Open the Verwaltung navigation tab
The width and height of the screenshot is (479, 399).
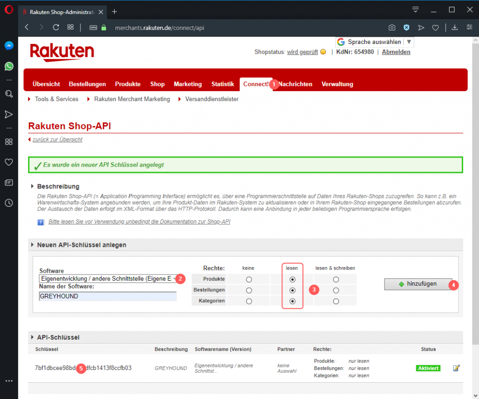pyautogui.click(x=337, y=84)
